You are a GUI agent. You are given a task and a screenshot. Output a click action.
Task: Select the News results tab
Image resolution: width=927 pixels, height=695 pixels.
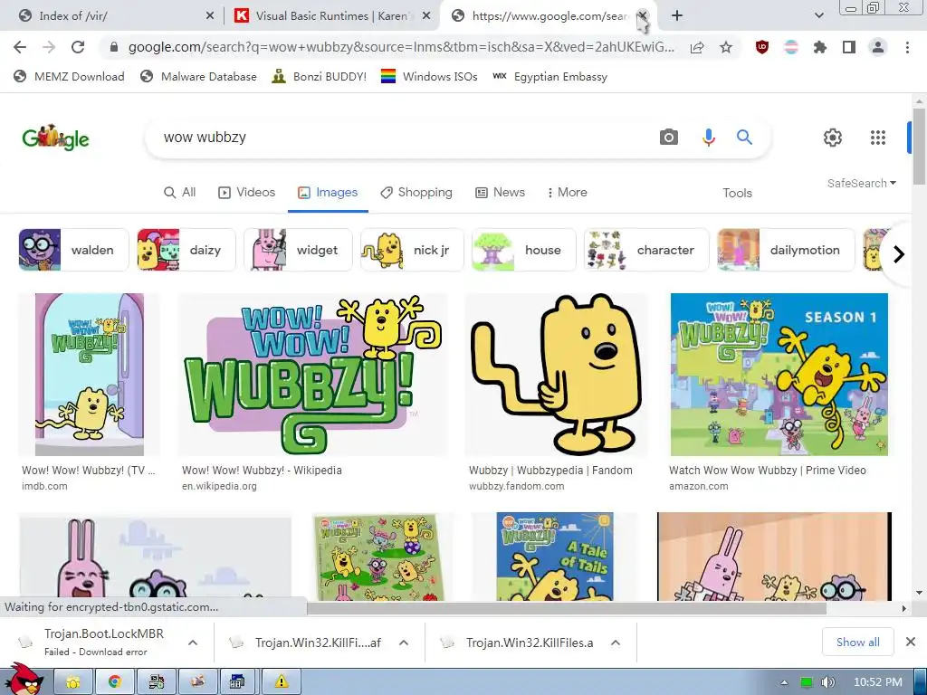500,193
